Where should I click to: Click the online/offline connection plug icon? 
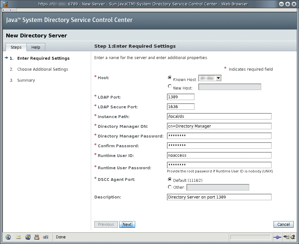tap(277, 237)
